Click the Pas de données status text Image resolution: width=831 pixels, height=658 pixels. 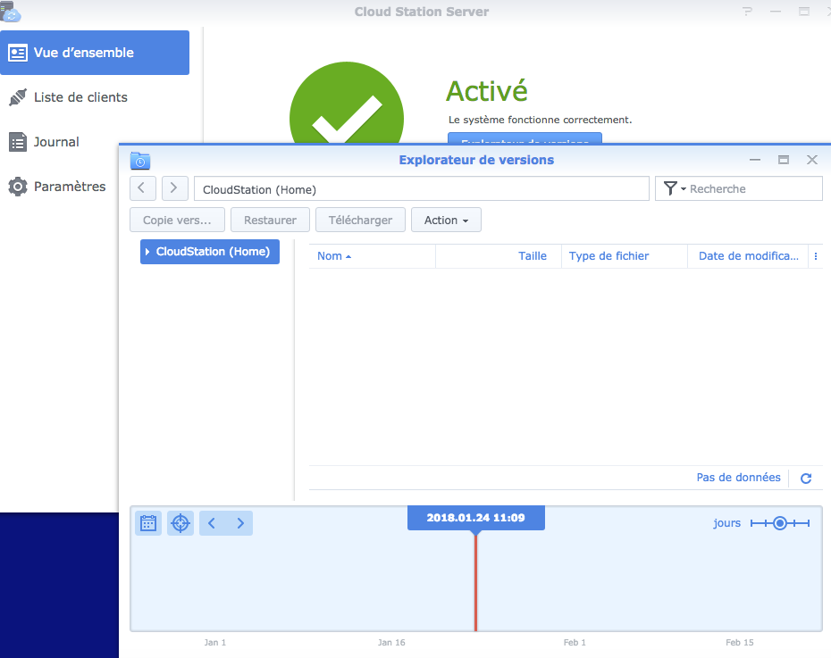tap(738, 478)
